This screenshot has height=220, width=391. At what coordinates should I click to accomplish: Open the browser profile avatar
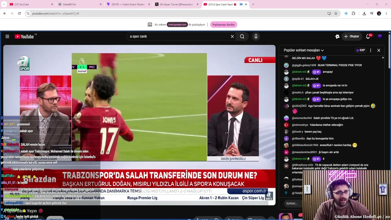tap(379, 13)
